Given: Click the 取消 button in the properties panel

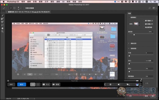Looking at the screenshot, I should pos(146,96).
